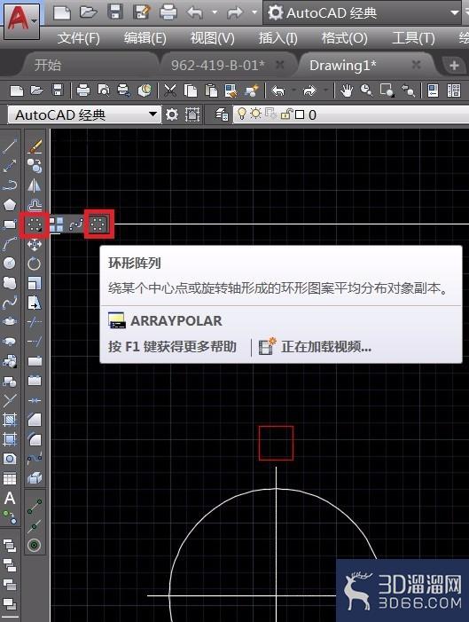Open the 编辑(E) menu
Screen dimensions: 469x622
pyautogui.click(x=145, y=38)
